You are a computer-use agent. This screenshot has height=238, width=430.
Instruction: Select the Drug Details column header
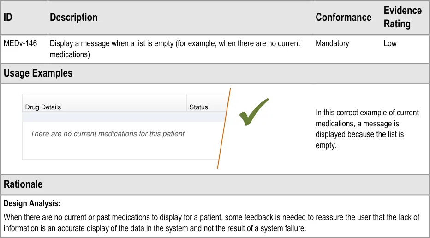click(x=43, y=107)
